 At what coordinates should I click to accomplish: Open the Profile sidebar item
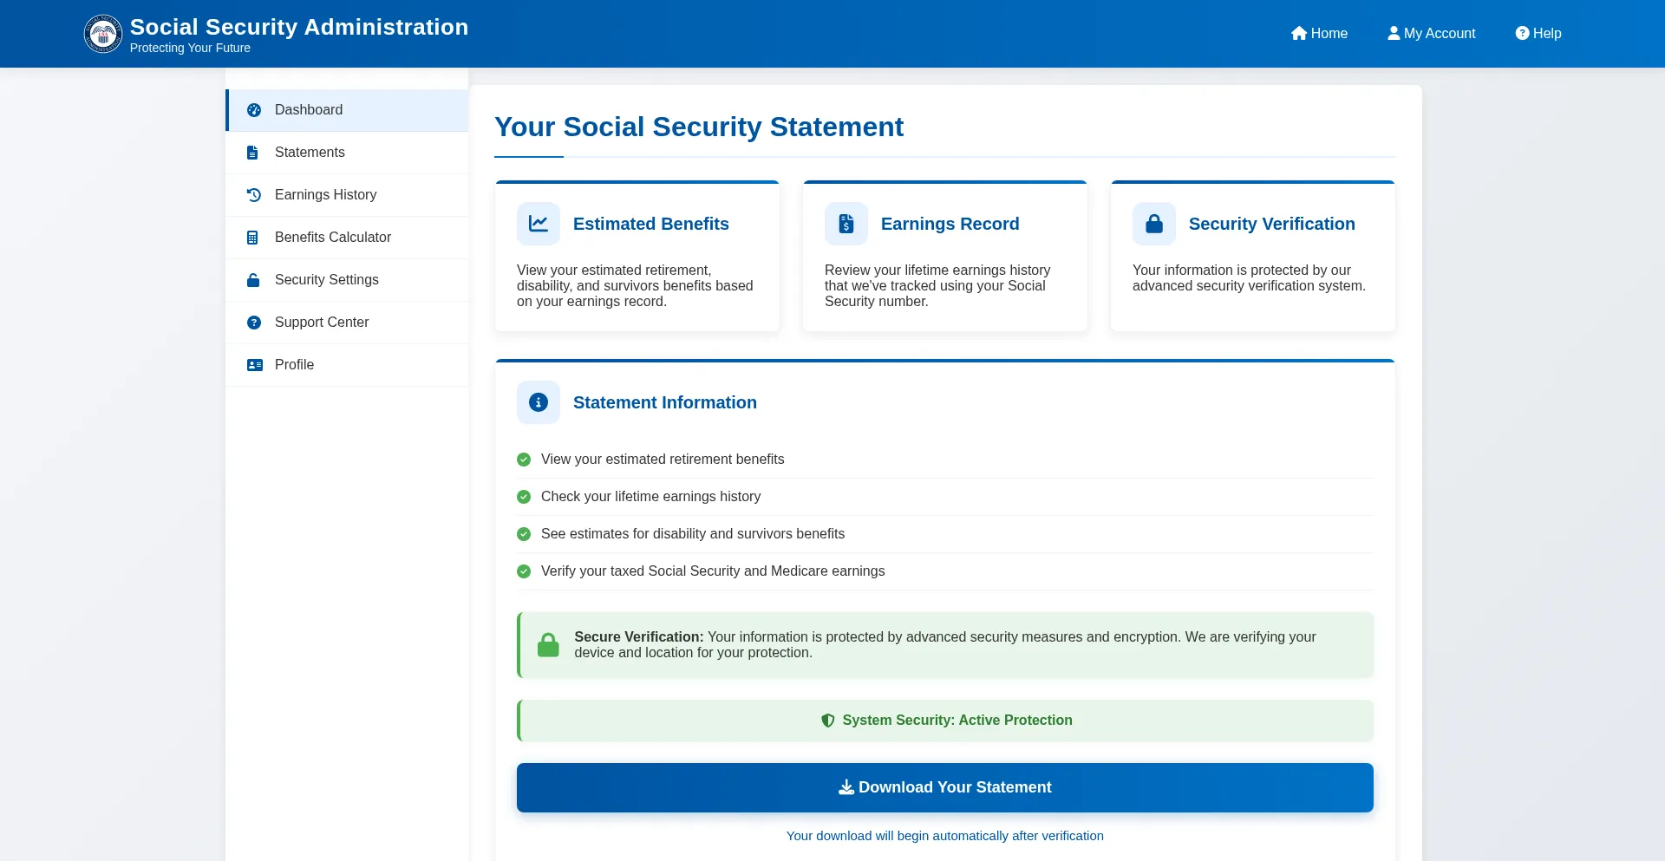(x=294, y=365)
